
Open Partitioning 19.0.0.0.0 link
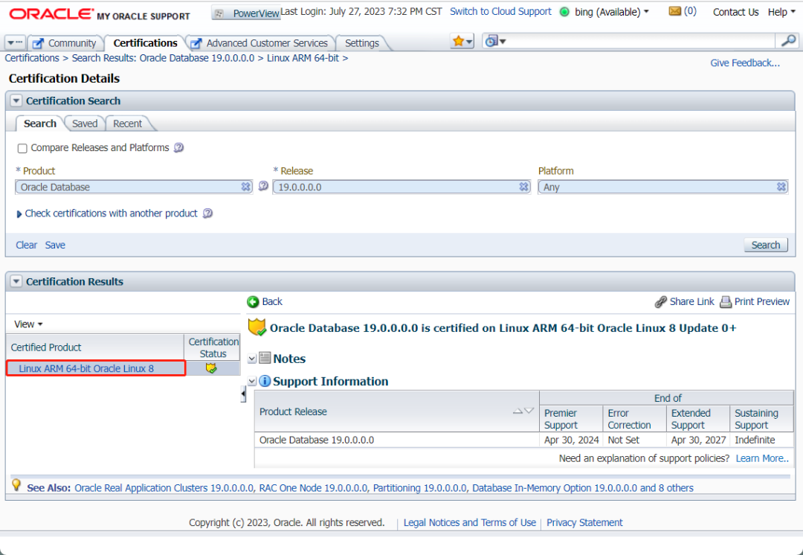pyautogui.click(x=420, y=488)
